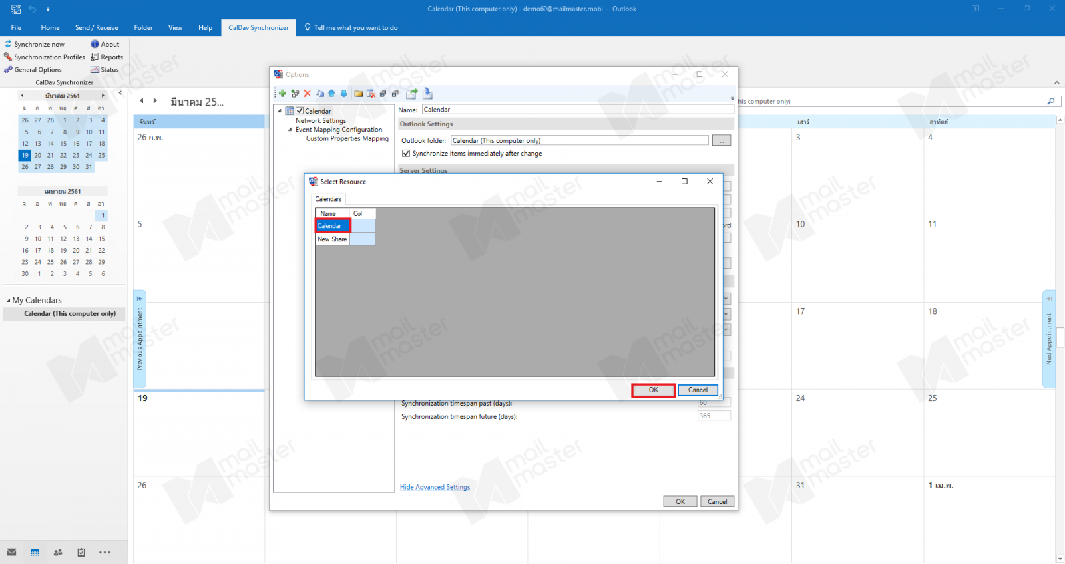1065x564 pixels.
Task: Click Name column header in resource table
Action: tap(333, 213)
